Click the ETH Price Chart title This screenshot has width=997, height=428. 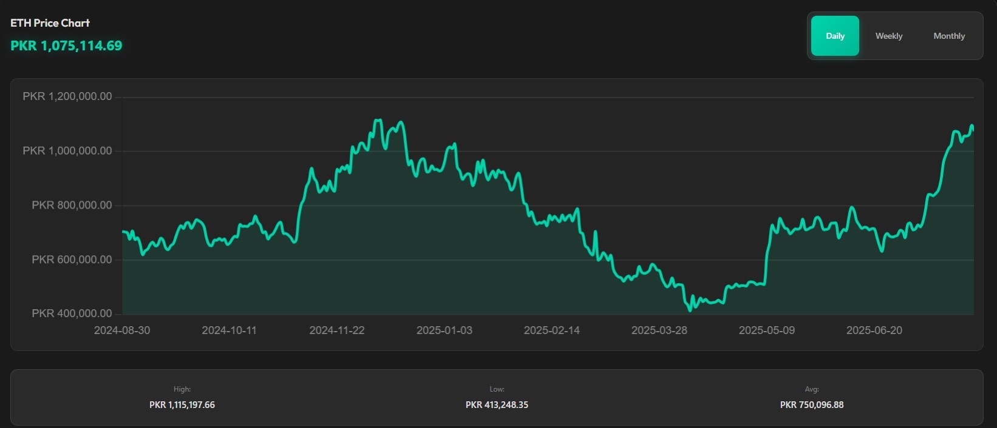pyautogui.click(x=50, y=23)
